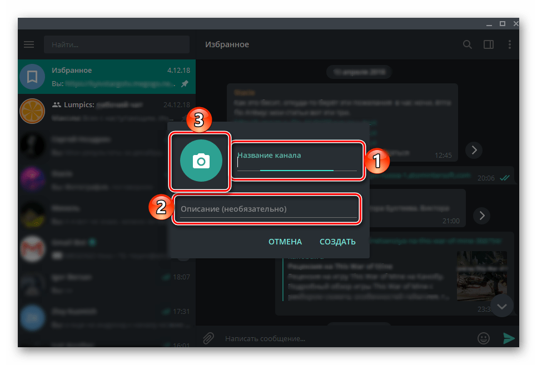Click the СОЗДАТЬ button to create channel

[x=337, y=242]
